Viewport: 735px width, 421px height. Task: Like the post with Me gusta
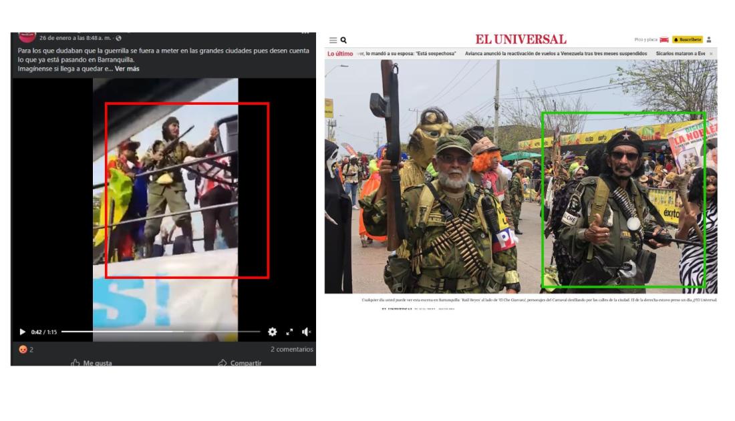[x=92, y=363]
